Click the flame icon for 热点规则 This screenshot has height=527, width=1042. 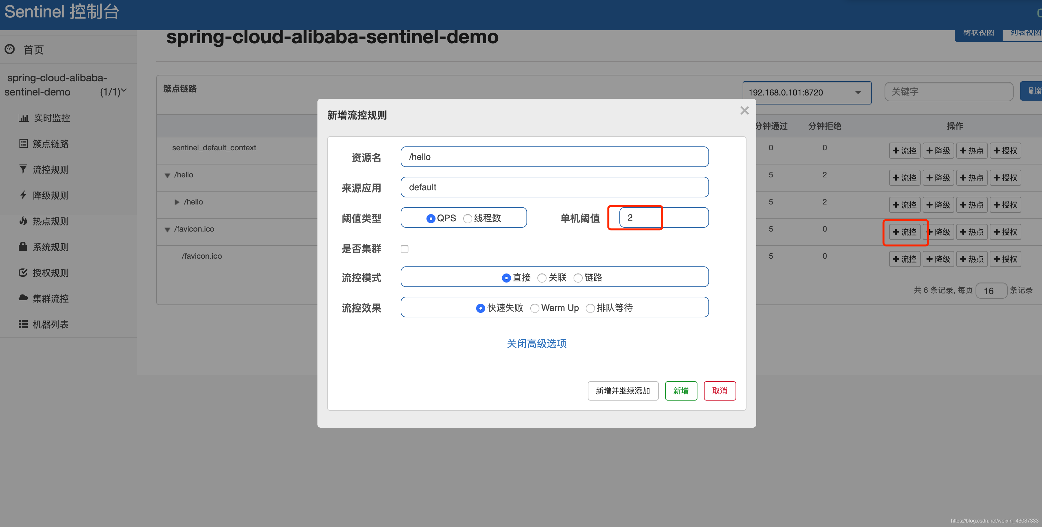[x=24, y=221]
